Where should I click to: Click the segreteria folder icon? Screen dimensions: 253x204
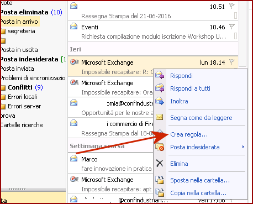(3, 32)
